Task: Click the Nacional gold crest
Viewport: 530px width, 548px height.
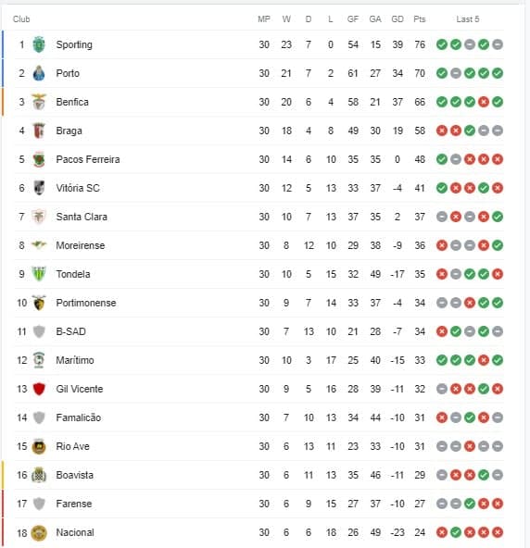Action: pos(39,532)
